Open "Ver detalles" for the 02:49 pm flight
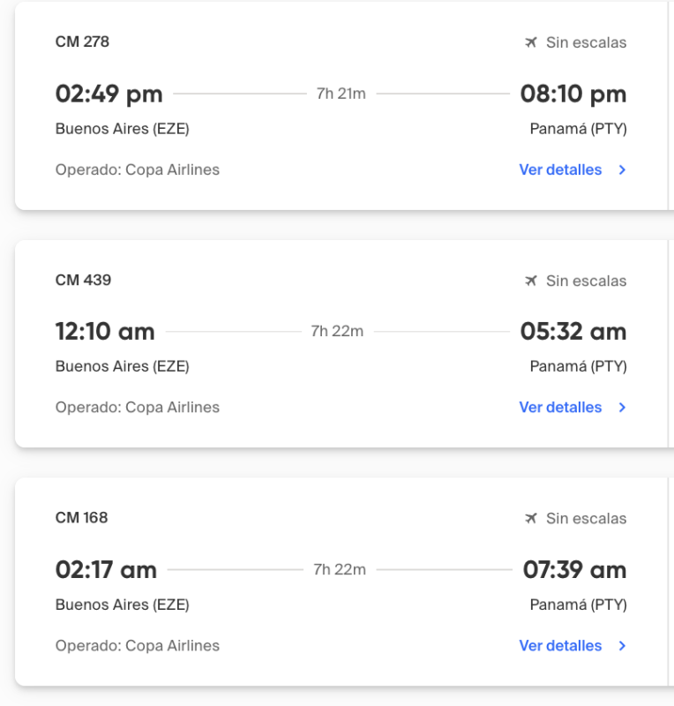Image resolution: width=674 pixels, height=706 pixels. pyautogui.click(x=560, y=169)
